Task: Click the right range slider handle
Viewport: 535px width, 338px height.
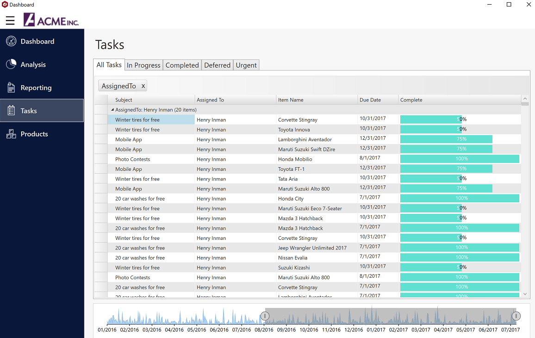Action: [x=516, y=316]
